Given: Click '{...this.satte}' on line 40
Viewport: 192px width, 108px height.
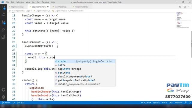Looking at the screenshot, I should [x=43, y=99].
